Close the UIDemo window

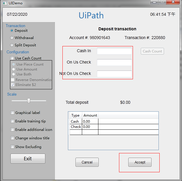(x=173, y=2)
